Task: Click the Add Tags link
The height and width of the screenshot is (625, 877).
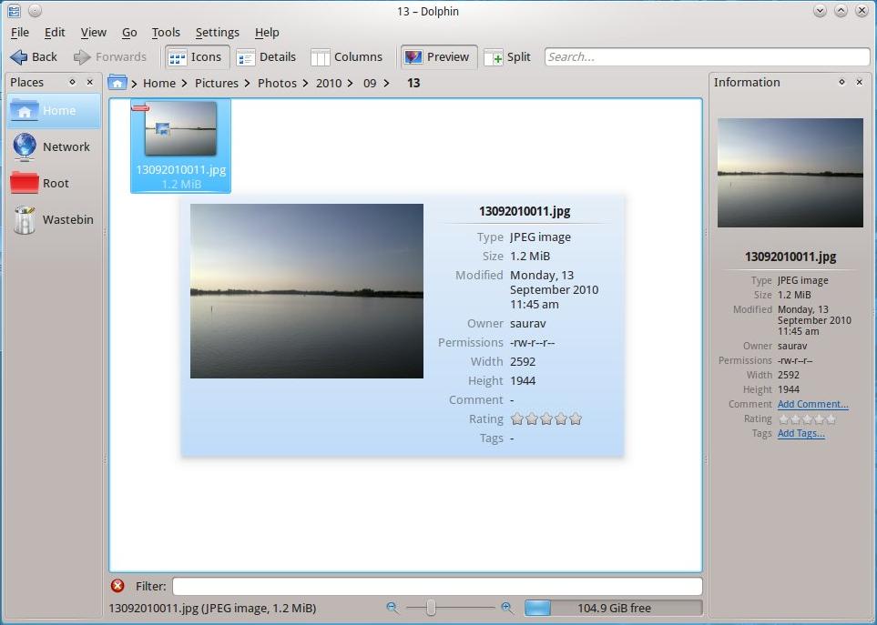Action: [x=801, y=433]
